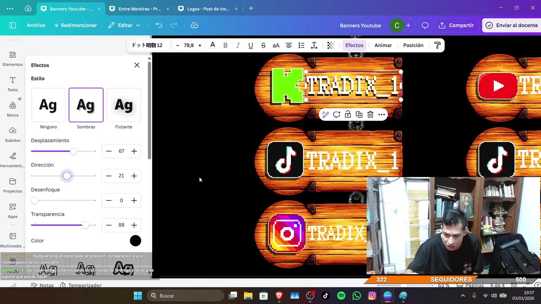Open the Marca brand panel
The image size is (541, 304).
[x=13, y=109]
